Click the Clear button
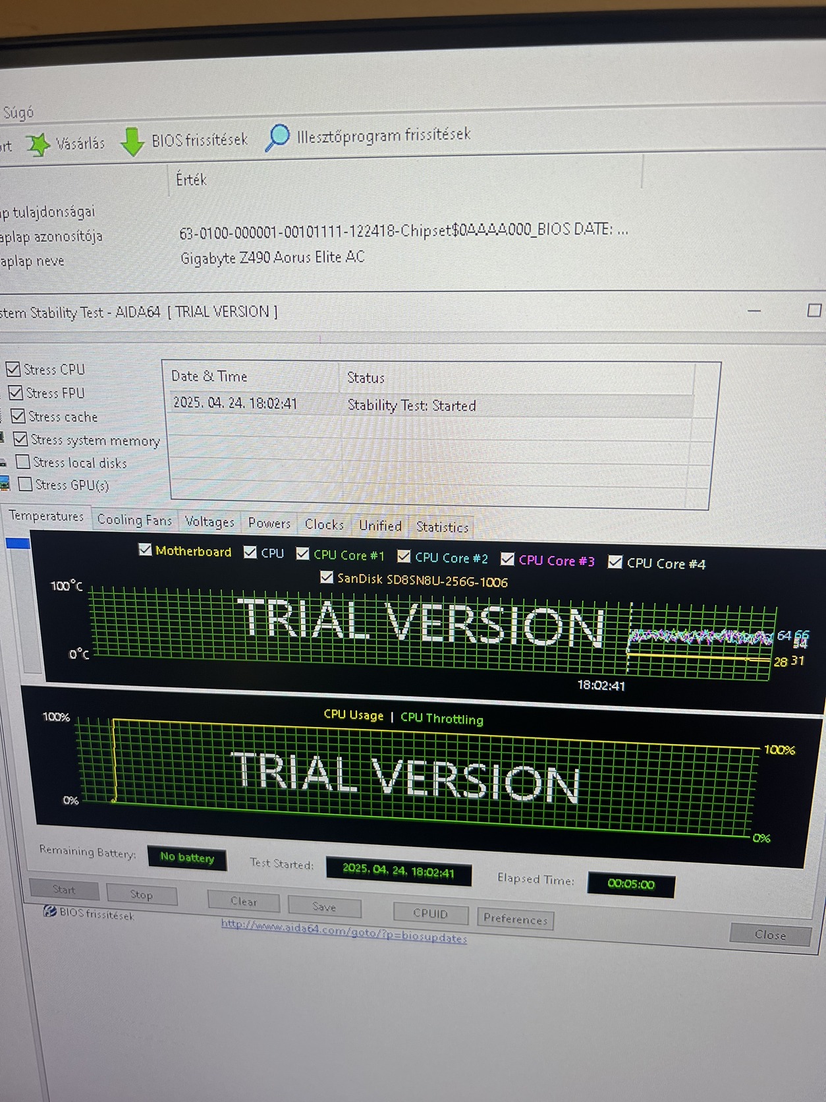Viewport: 826px width, 1102px height. pos(243,901)
